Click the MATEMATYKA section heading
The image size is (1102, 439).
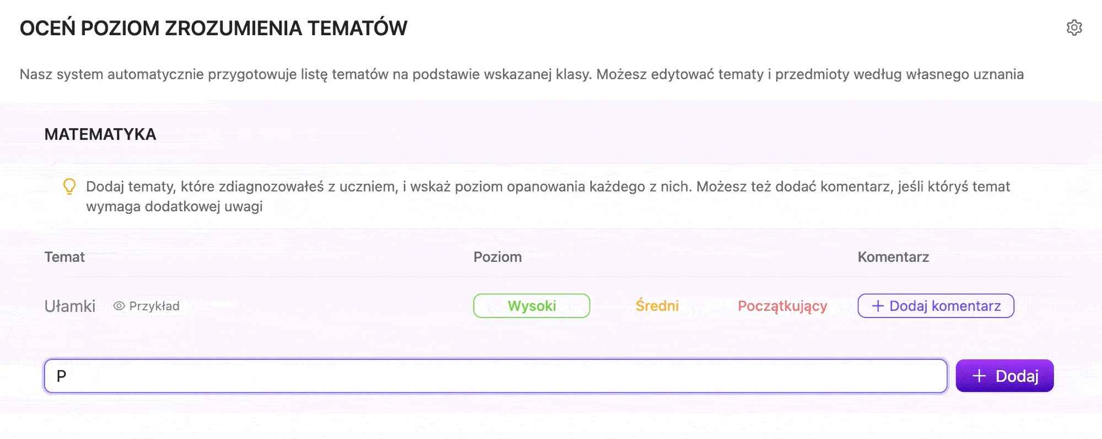tap(100, 134)
